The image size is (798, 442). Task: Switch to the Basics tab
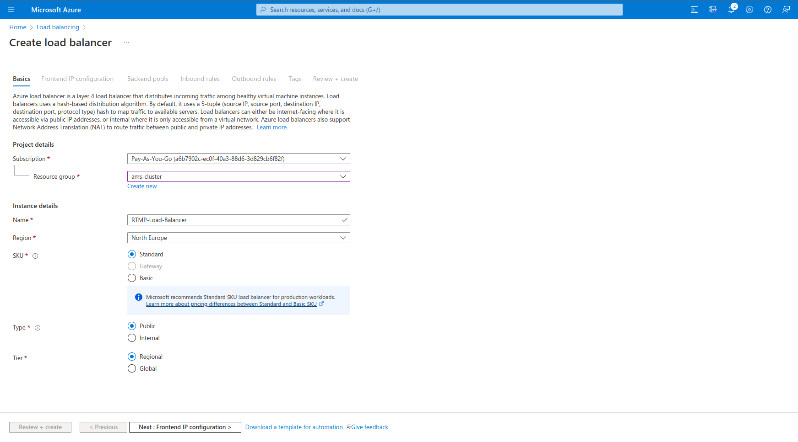coord(22,79)
